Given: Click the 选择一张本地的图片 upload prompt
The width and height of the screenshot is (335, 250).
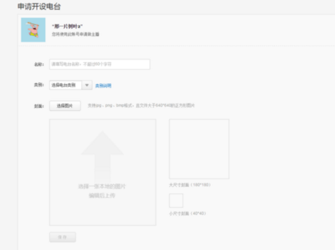Looking at the screenshot, I should click(x=102, y=186).
